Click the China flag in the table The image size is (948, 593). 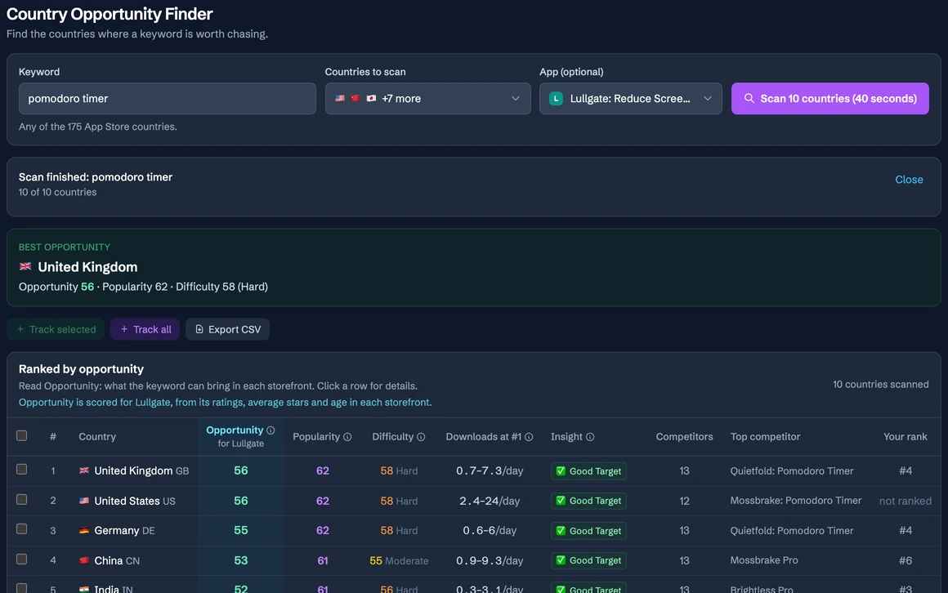coord(84,560)
